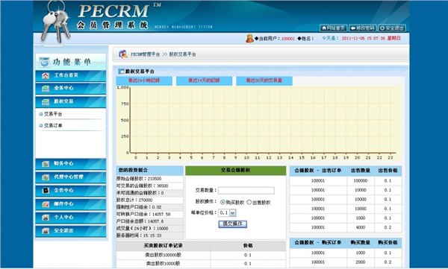Screen dimensions: 448x269
Task: Click the 交易数量 input field
Action: 246,190
